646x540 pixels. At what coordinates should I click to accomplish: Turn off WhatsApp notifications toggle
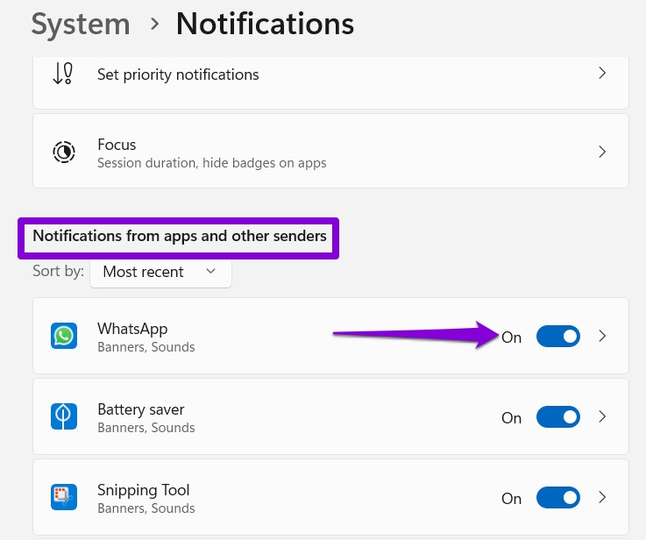click(x=557, y=337)
